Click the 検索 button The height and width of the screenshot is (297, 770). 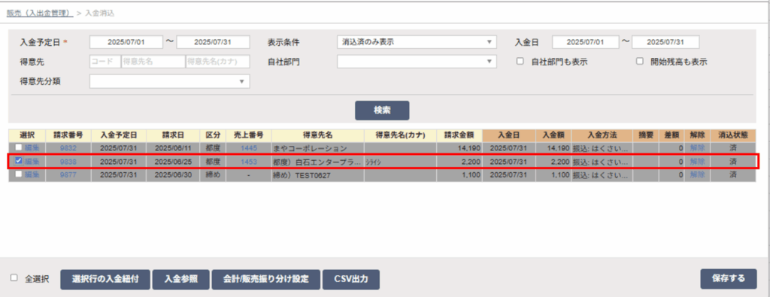tap(382, 111)
